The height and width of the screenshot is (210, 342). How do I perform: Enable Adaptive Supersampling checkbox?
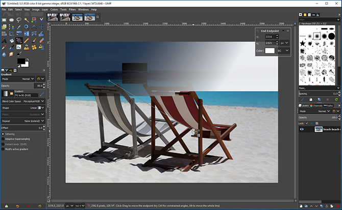(3, 139)
